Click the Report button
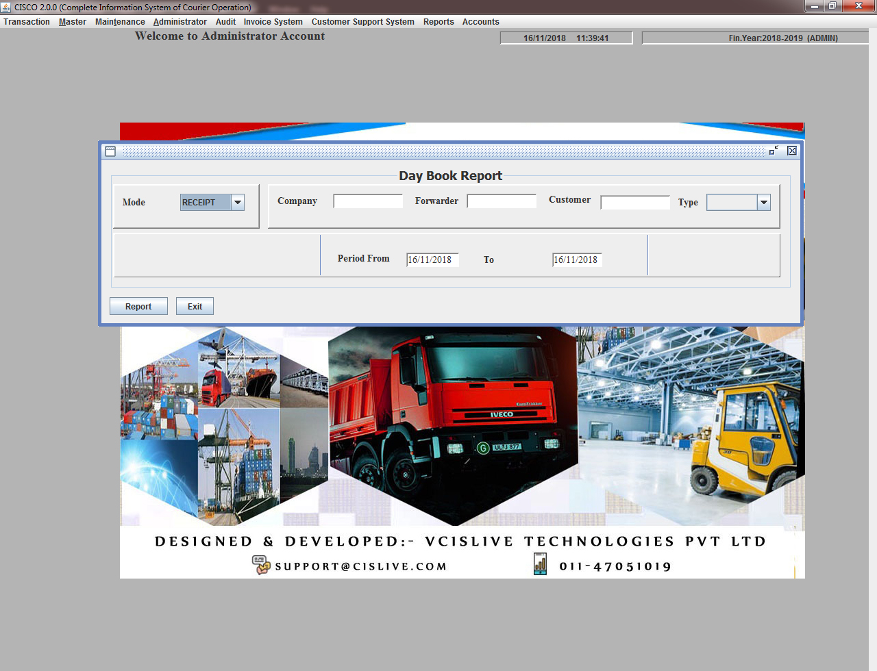Viewport: 877px width, 671px height. (x=138, y=306)
